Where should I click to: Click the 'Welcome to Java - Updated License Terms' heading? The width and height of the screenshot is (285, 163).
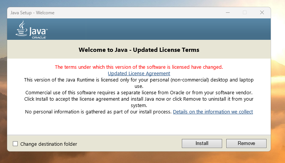139,50
